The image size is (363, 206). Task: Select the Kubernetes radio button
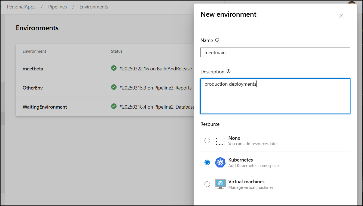point(207,162)
